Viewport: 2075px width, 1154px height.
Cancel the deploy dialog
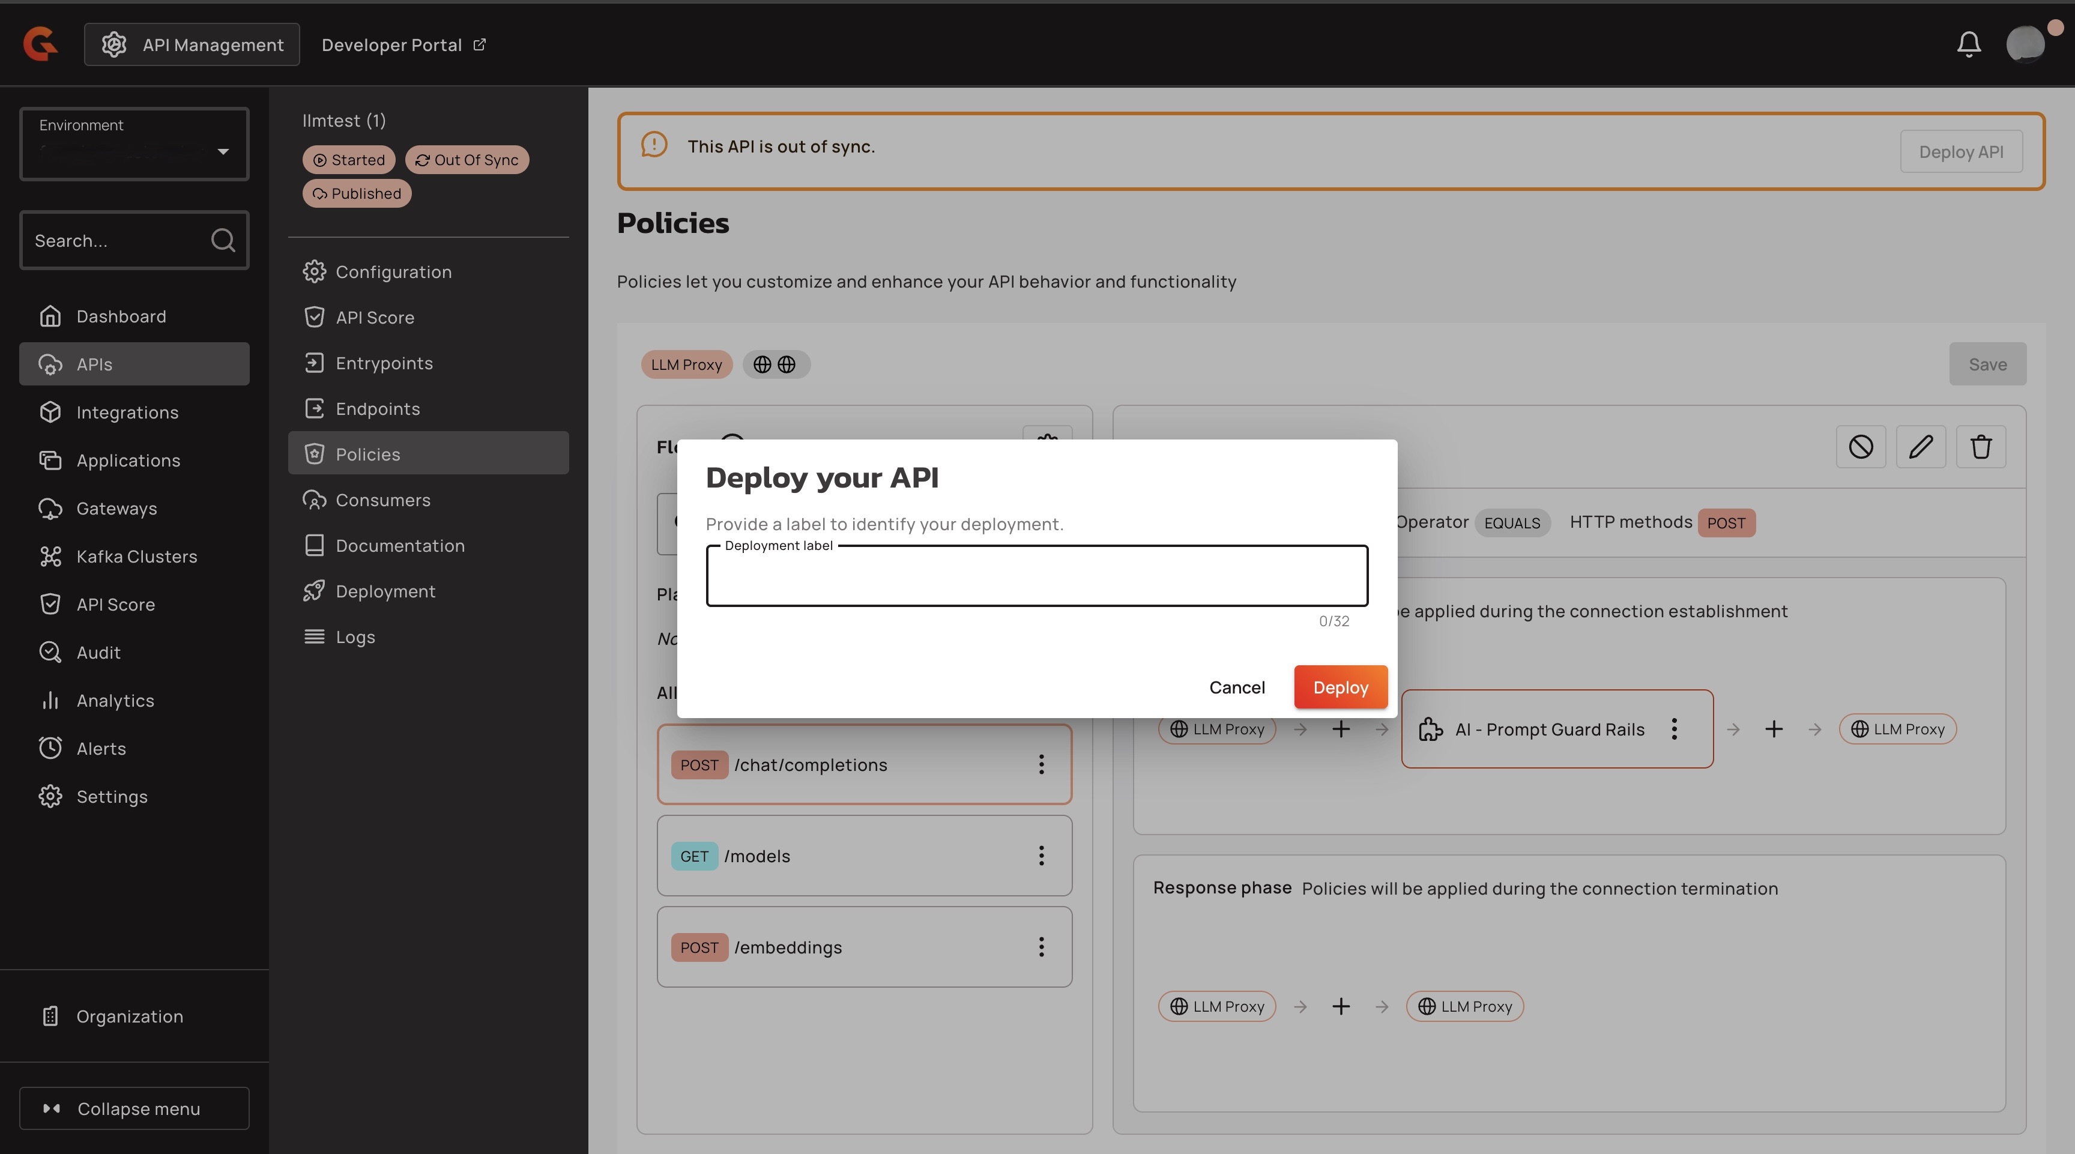pyautogui.click(x=1236, y=687)
